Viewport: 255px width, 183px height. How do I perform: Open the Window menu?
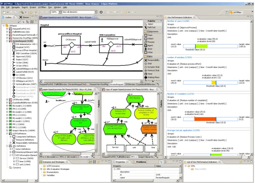coord(57,7)
